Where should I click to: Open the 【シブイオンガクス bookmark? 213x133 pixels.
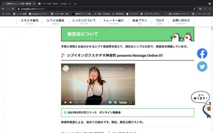(x=151, y=14)
